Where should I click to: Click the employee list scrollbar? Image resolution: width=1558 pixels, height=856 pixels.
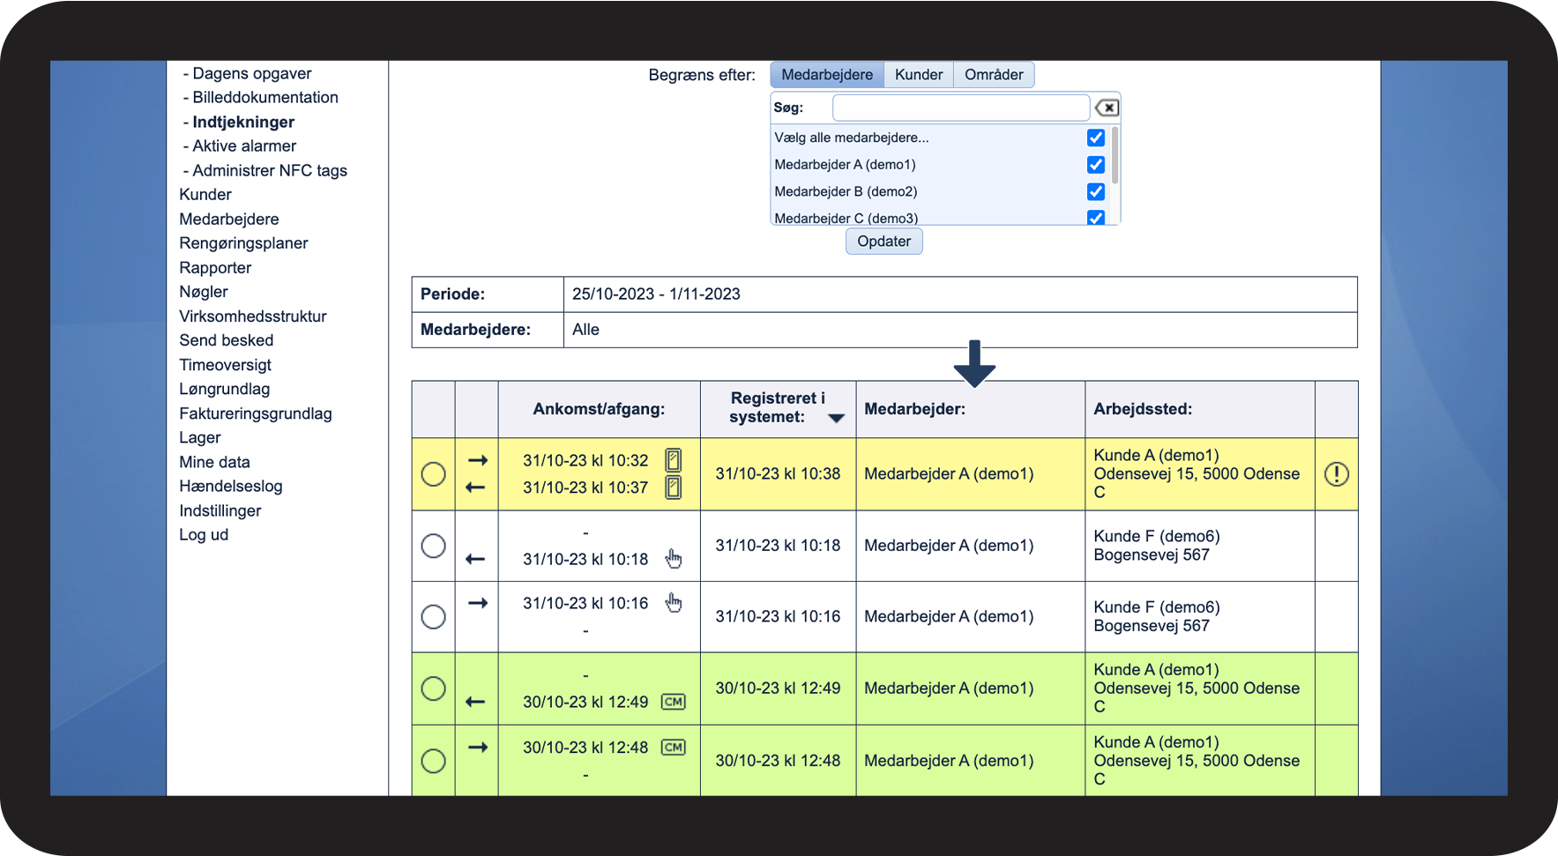point(1115,156)
